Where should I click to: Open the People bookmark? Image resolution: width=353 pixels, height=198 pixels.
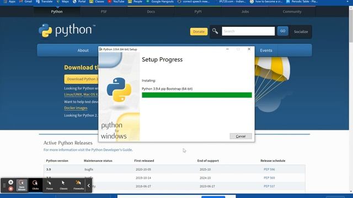point(135,1)
